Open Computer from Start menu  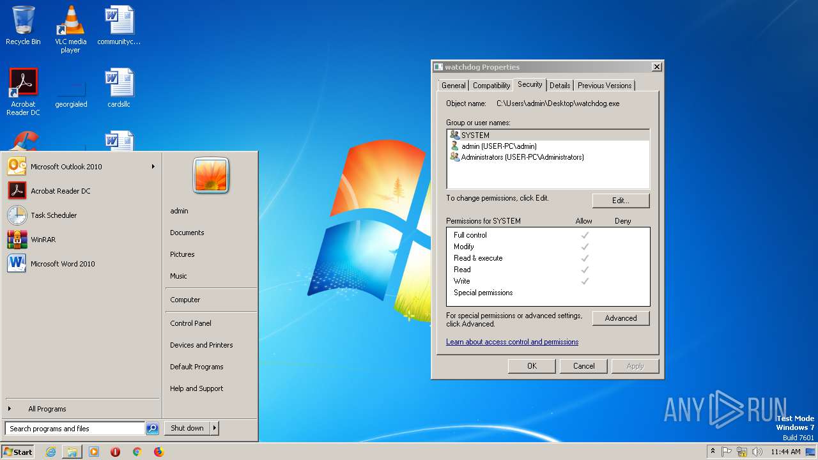click(x=185, y=300)
